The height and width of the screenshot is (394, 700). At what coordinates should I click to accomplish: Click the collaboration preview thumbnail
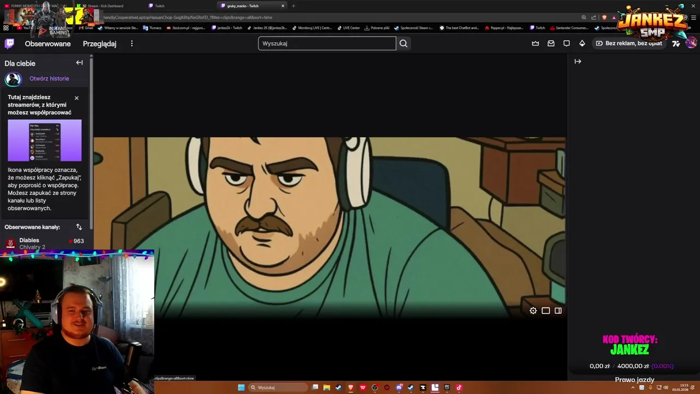click(44, 140)
